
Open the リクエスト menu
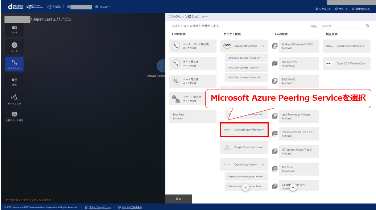pos(323,9)
